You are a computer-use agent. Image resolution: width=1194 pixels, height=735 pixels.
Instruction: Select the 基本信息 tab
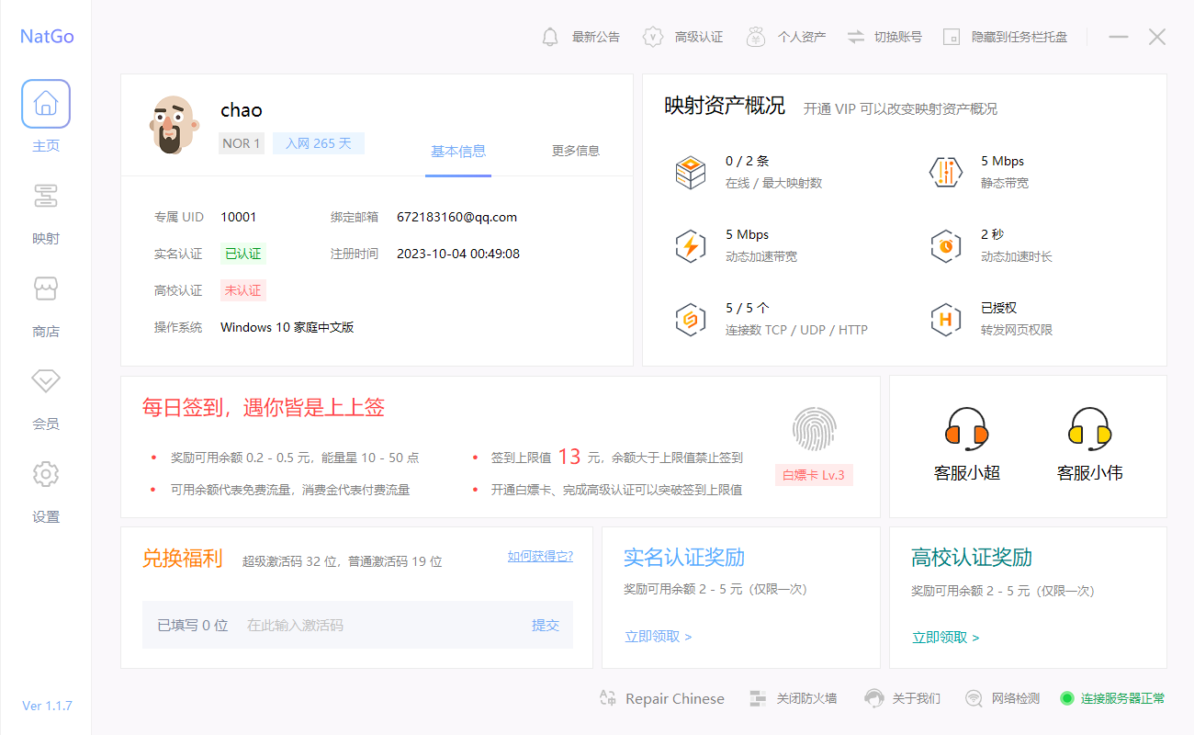(458, 151)
